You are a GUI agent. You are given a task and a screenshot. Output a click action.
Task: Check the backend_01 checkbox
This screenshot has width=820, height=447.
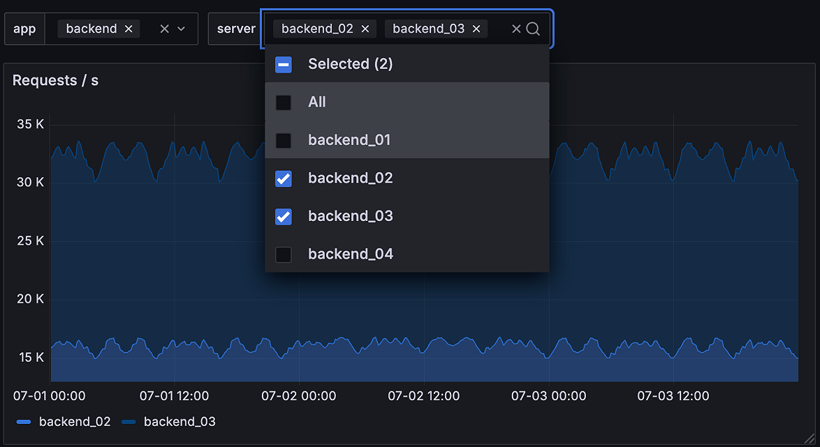[284, 140]
